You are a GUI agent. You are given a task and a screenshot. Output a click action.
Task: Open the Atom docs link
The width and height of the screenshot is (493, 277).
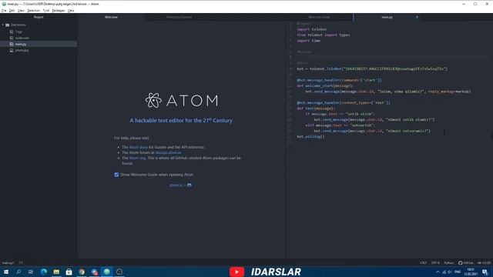tap(139, 147)
